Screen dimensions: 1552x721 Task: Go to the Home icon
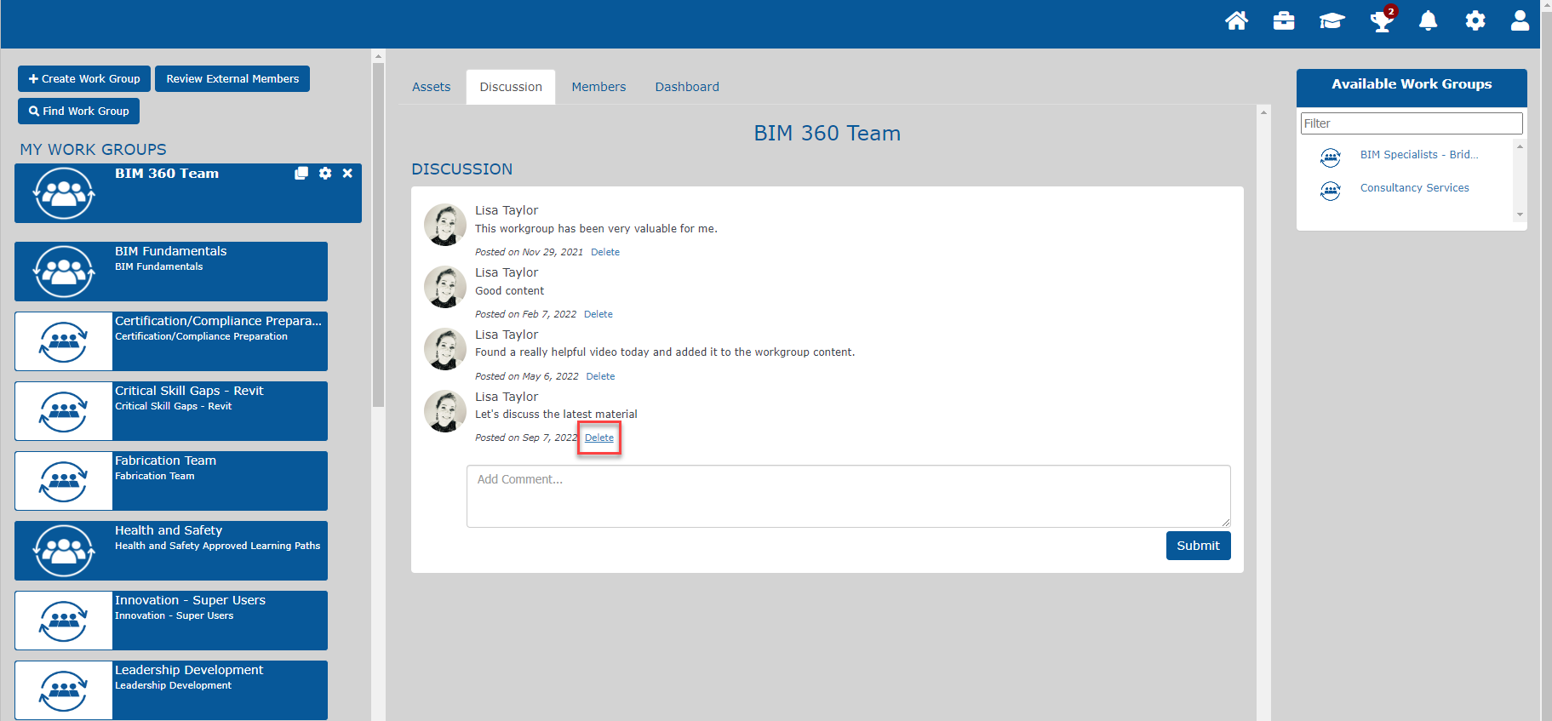click(x=1236, y=20)
